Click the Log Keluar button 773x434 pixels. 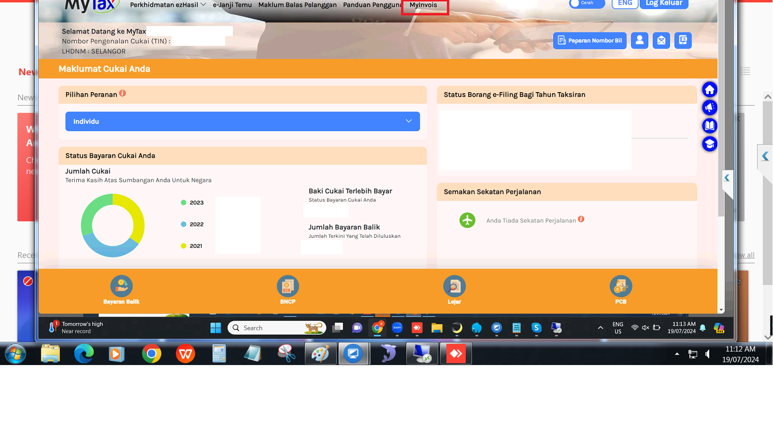664,3
